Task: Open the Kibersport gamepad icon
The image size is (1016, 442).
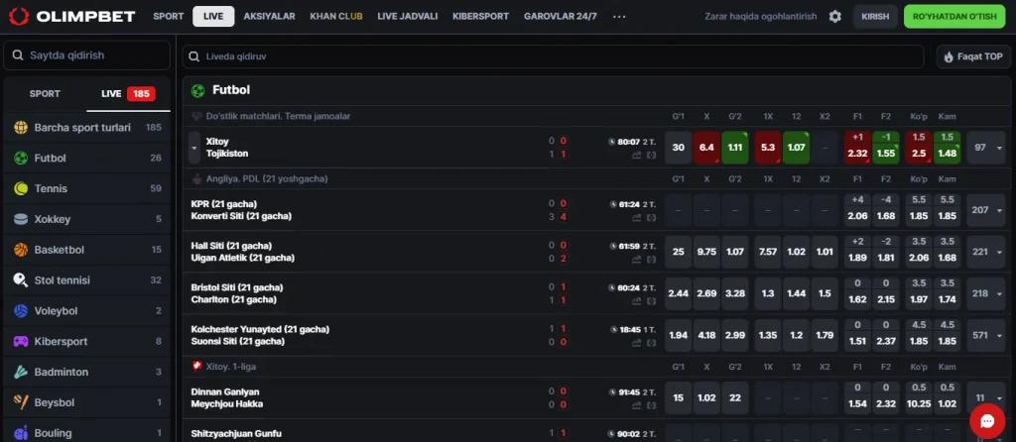Action: [22, 341]
